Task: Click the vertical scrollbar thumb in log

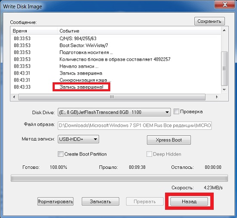Action: coord(225,69)
